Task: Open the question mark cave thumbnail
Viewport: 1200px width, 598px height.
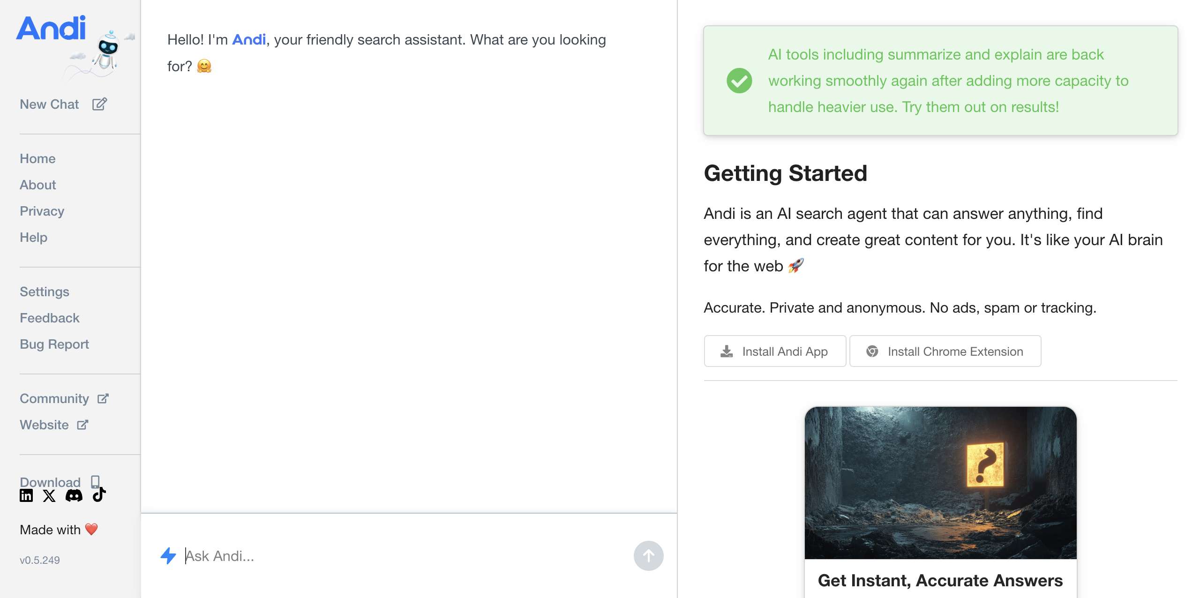Action: click(940, 483)
